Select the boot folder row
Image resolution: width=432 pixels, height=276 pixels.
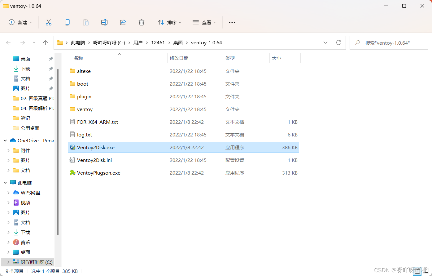[x=183, y=84]
